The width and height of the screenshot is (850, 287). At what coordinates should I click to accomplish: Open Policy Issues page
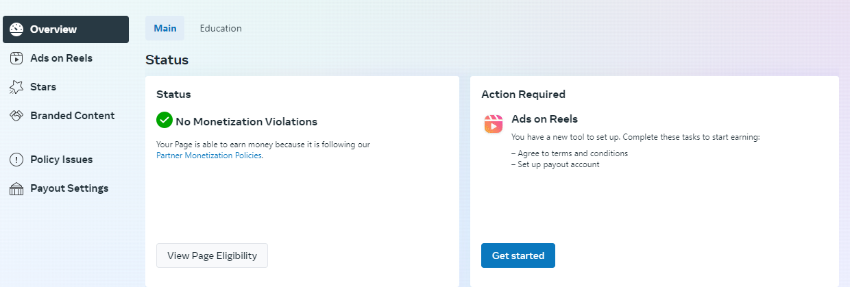click(x=61, y=160)
